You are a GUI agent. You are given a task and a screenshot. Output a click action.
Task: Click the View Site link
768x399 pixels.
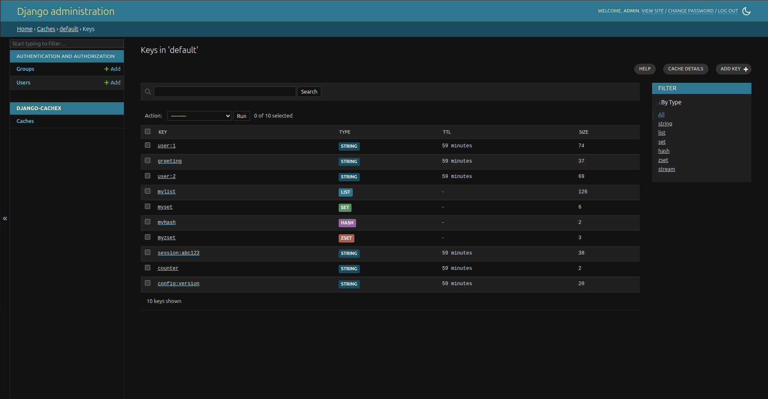[x=652, y=11]
